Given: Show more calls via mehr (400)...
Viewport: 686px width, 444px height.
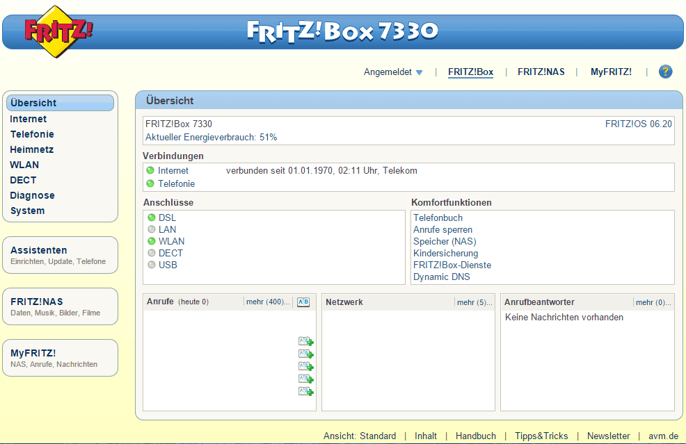Looking at the screenshot, I should tap(268, 302).
